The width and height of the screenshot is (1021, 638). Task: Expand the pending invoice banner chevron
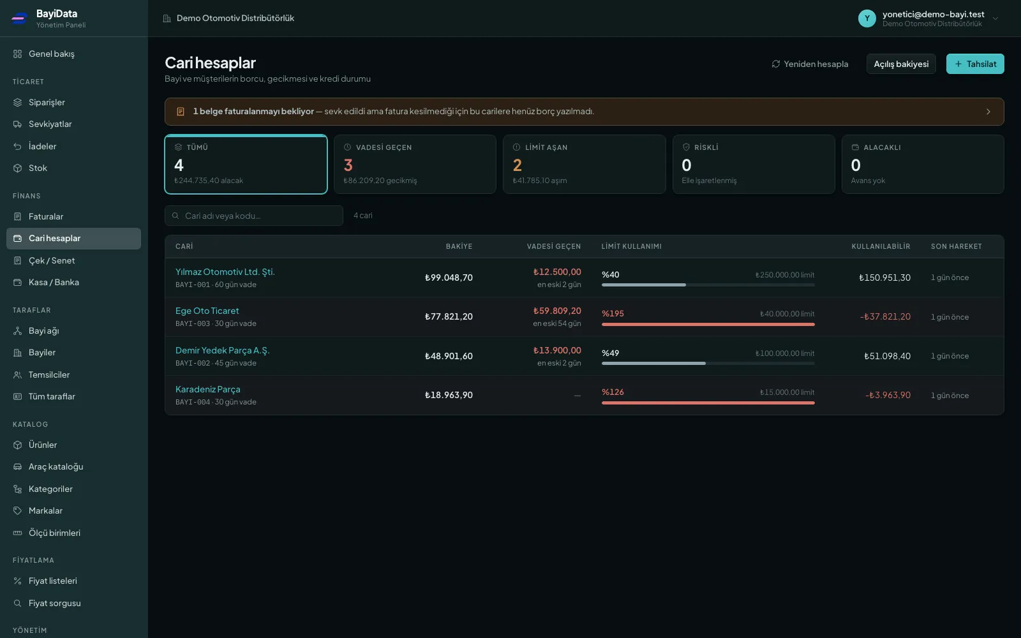point(988,112)
